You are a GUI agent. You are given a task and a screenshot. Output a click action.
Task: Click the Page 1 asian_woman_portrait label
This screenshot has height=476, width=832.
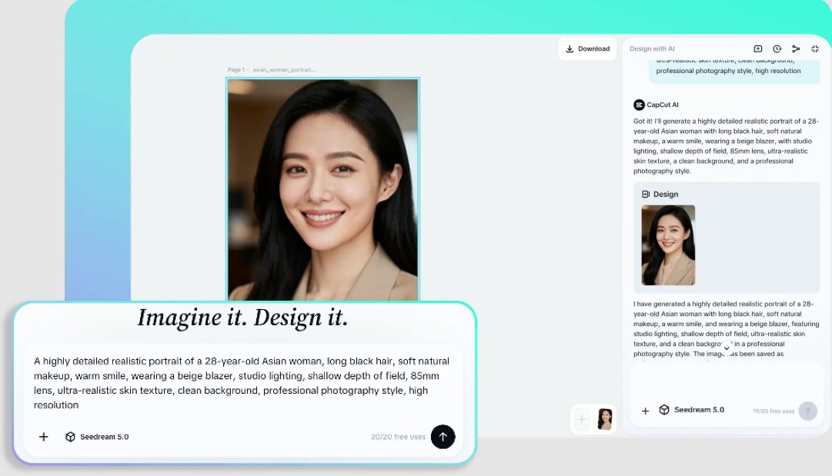pyautogui.click(x=272, y=70)
